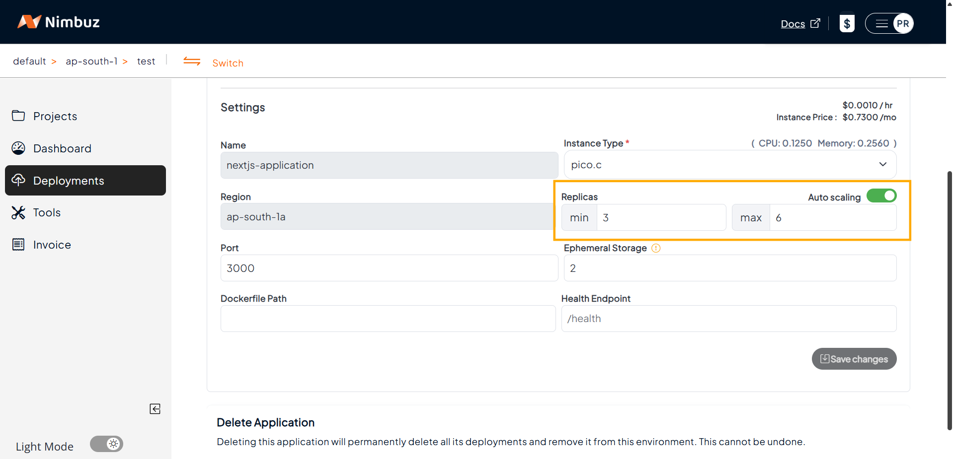This screenshot has height=459, width=953.
Task: Open the PR profile avatar
Action: click(903, 23)
